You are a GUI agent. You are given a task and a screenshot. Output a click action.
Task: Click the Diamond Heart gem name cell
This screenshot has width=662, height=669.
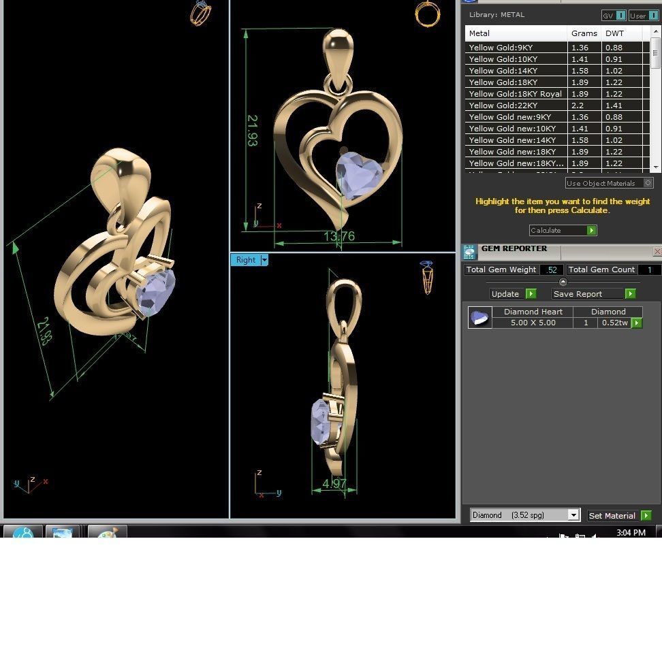[x=533, y=312]
